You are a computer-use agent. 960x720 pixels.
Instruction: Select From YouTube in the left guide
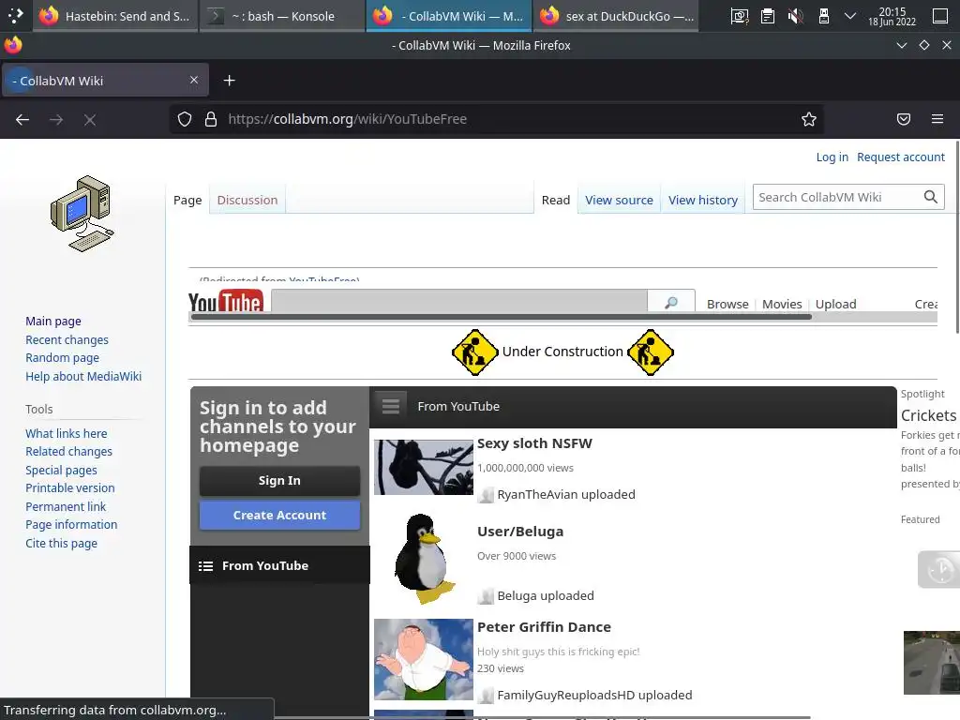(279, 565)
